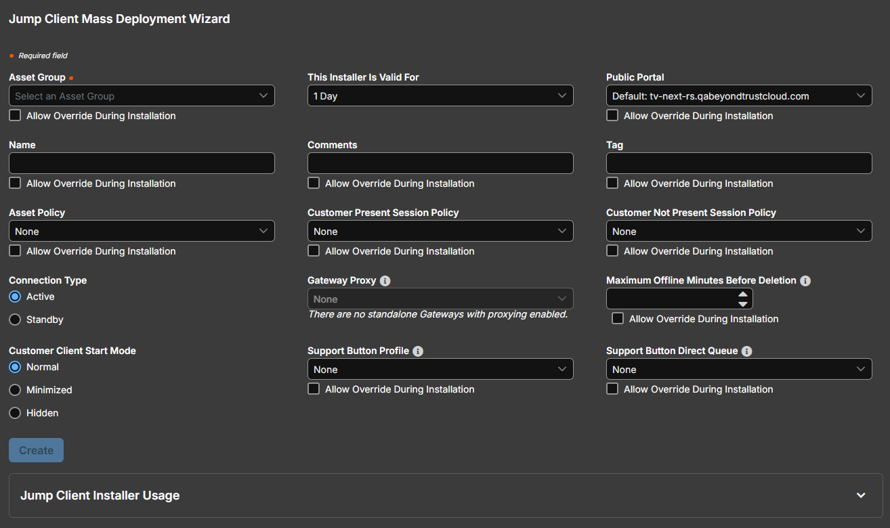Enable Allow Override under Asset Group

[x=15, y=115]
